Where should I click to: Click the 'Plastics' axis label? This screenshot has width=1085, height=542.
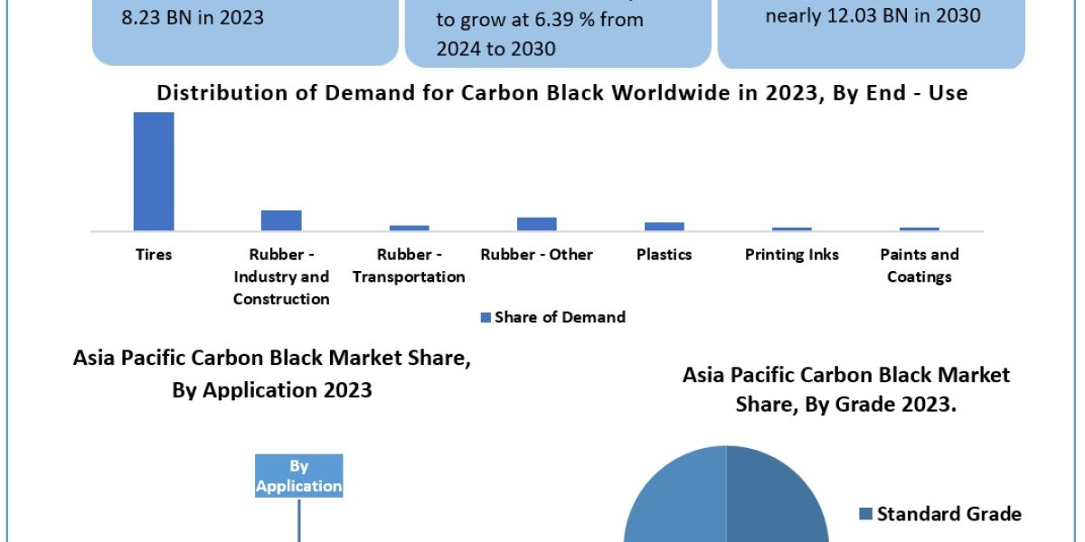[664, 255]
